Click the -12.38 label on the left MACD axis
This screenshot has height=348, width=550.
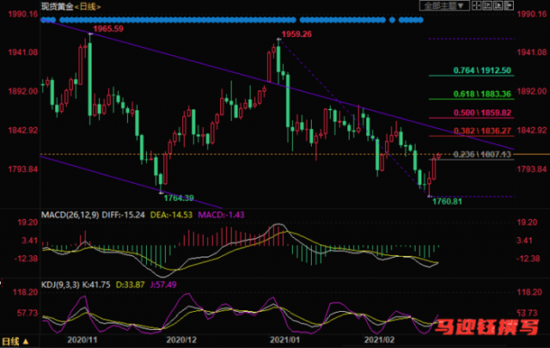tap(26, 259)
